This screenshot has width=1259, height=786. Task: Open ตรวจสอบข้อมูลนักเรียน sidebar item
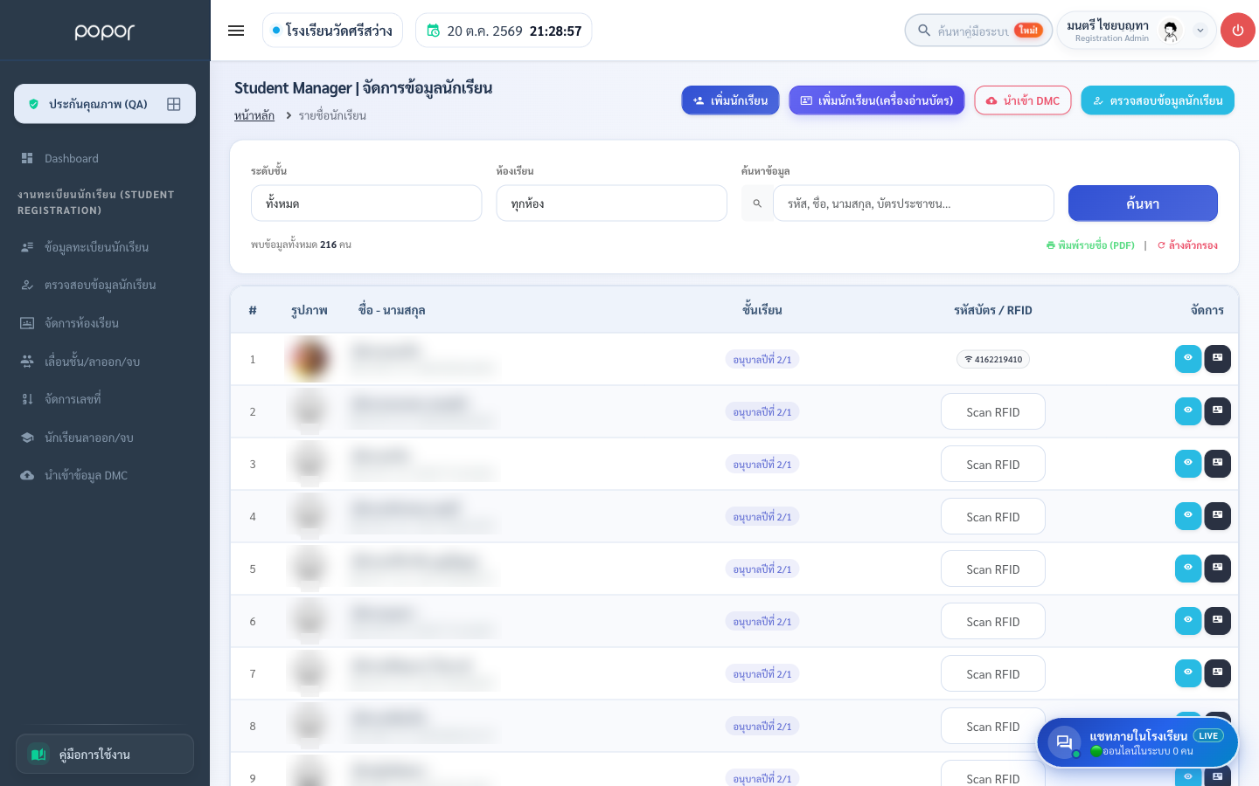pos(105,285)
